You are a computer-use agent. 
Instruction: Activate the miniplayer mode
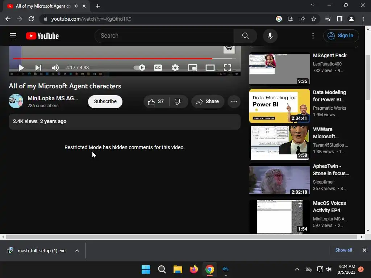pyautogui.click(x=193, y=68)
